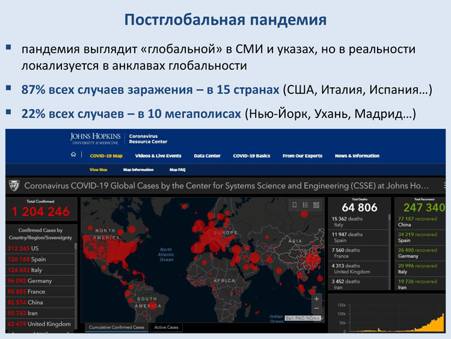Switch to Cumulative Confirmed Cases tab

pyautogui.click(x=117, y=328)
